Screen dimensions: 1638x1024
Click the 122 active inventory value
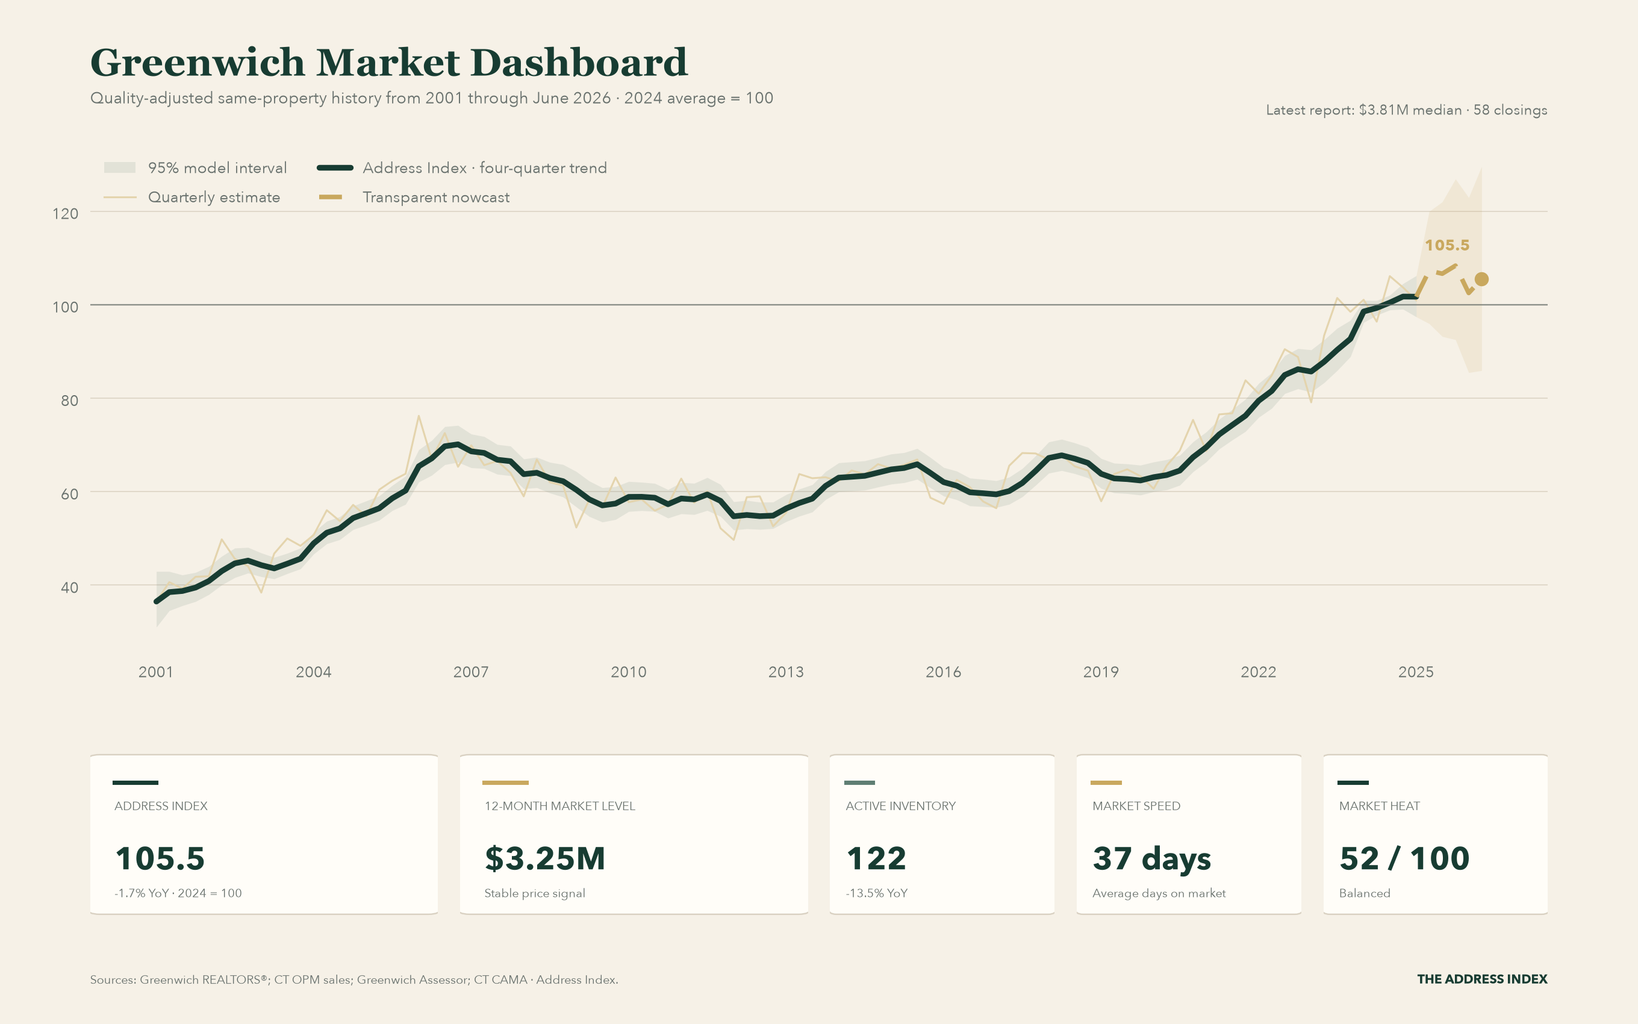[877, 859]
